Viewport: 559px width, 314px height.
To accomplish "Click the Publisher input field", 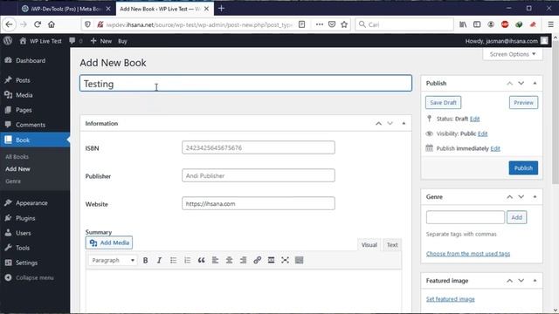I will (x=259, y=175).
